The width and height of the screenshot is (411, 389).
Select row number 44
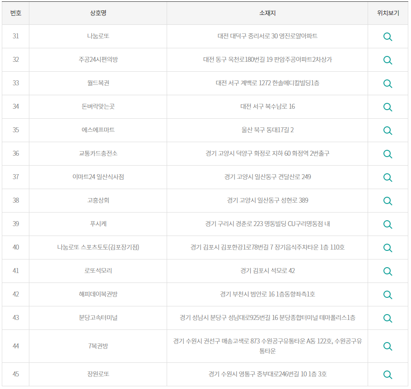coord(16,346)
